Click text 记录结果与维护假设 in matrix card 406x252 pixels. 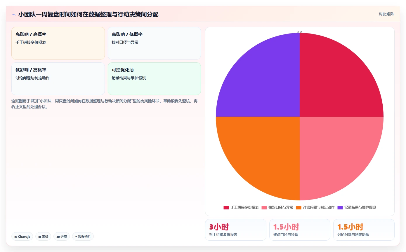[129, 78]
